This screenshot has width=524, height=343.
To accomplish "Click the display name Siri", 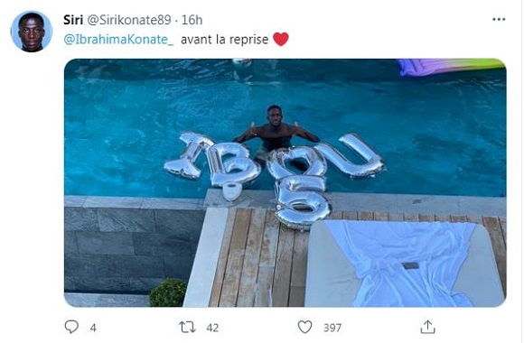I will coord(73,20).
